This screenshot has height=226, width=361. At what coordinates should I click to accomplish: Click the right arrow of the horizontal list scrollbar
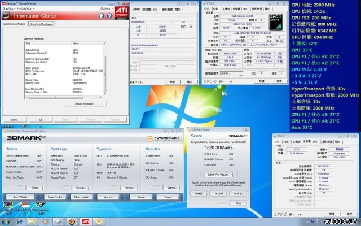pos(100,97)
